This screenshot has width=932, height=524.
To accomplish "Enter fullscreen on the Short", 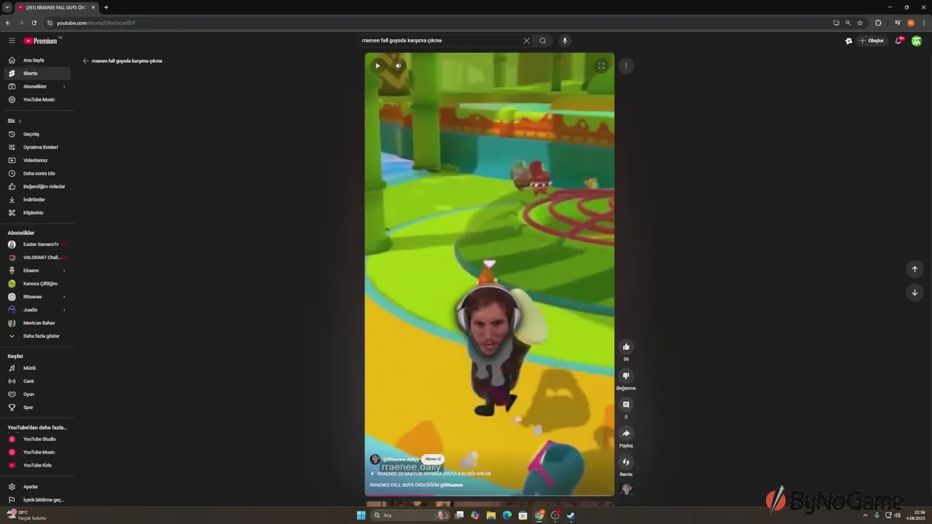I will coord(601,65).
